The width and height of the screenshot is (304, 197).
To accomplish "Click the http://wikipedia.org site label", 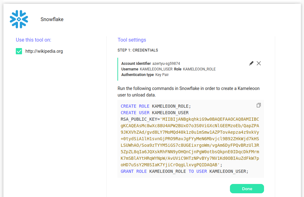I will pos(44,51).
